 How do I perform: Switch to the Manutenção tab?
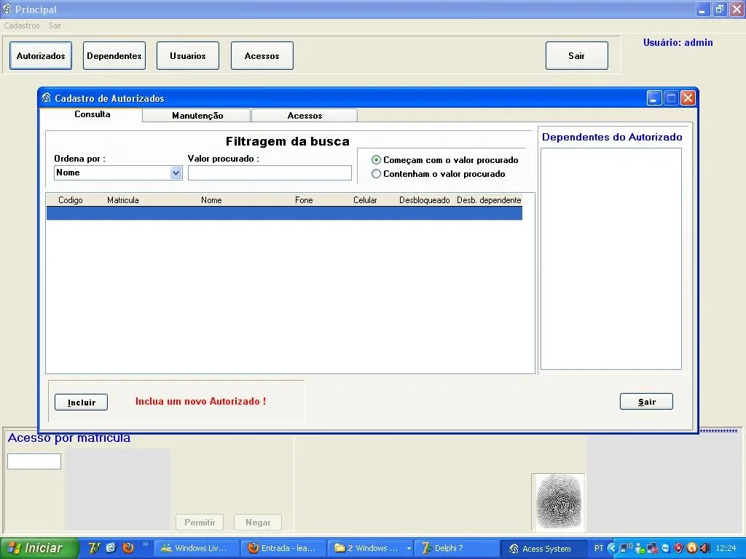coord(197,116)
